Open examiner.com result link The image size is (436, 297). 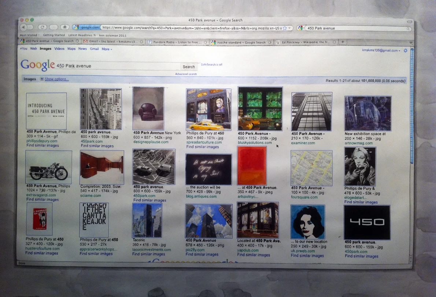303,143
